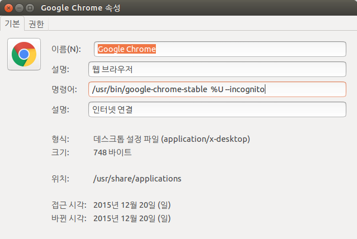Click the 크기: label
The width and height of the screenshot is (357, 239).
pos(60,152)
